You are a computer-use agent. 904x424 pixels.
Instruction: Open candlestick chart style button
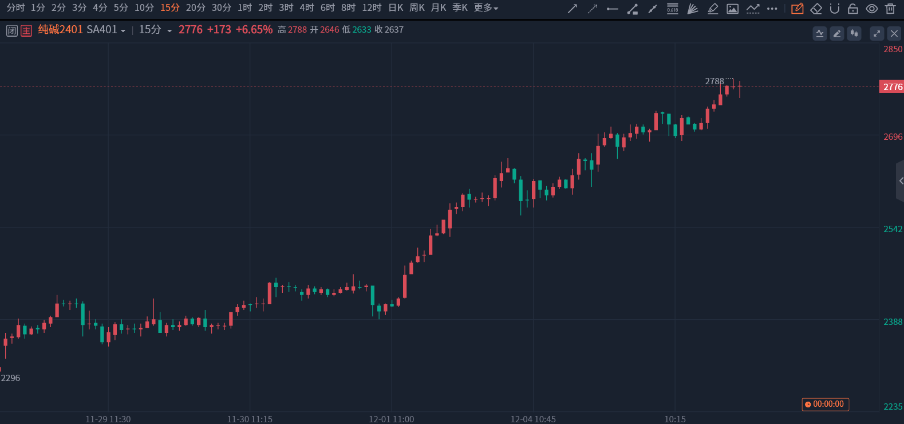click(x=854, y=34)
